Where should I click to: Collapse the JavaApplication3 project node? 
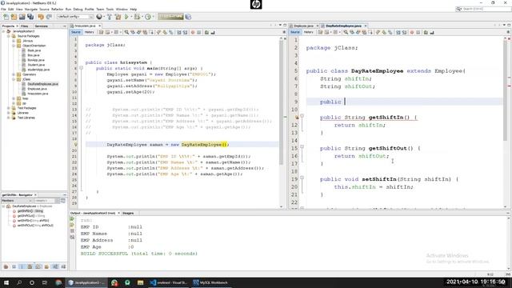point(3,31)
